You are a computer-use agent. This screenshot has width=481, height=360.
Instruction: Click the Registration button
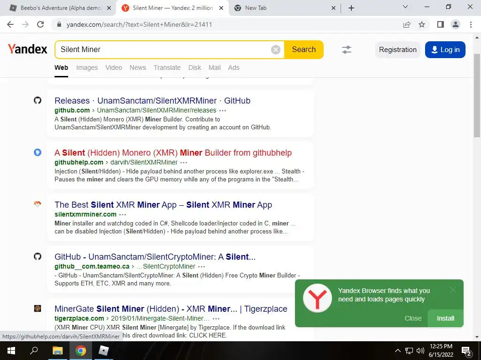[398, 50]
